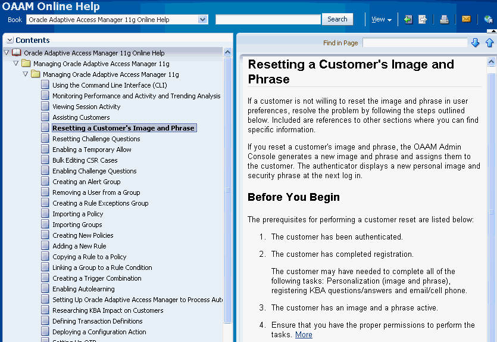Collapse the nested Managing Oracle Adaptive Access Manager folder
The width and height of the screenshot is (497, 342).
[26, 74]
